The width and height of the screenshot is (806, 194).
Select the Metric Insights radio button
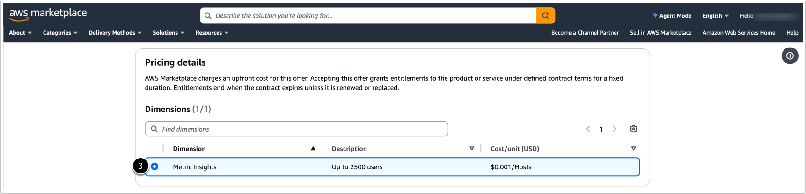point(154,166)
